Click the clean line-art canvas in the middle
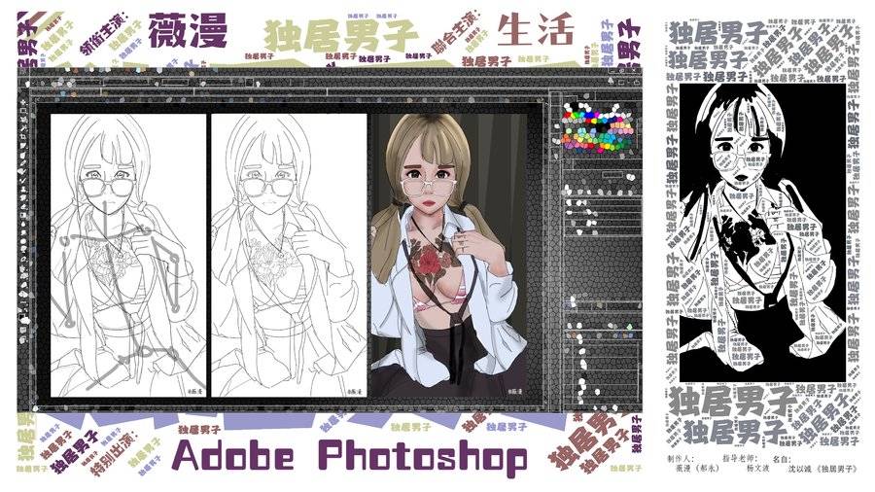 289,256
